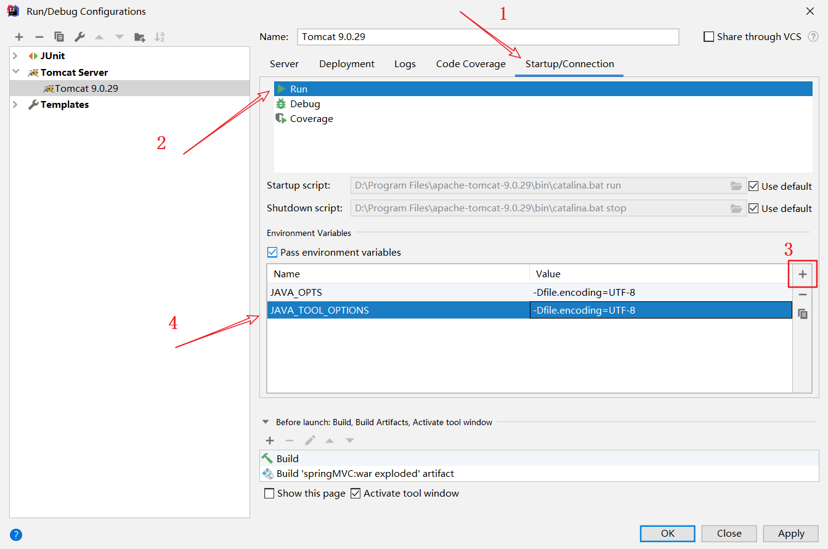Open the Logs tab

pyautogui.click(x=405, y=64)
